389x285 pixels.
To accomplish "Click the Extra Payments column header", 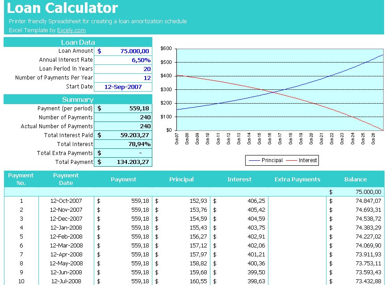I will point(297,179).
